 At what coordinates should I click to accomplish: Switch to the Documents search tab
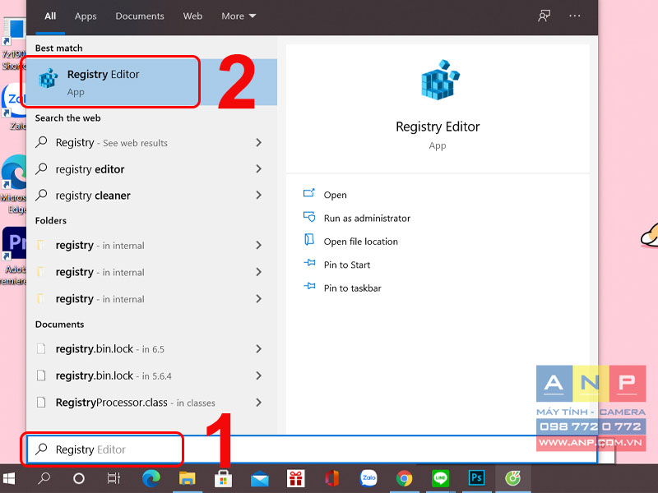click(140, 16)
